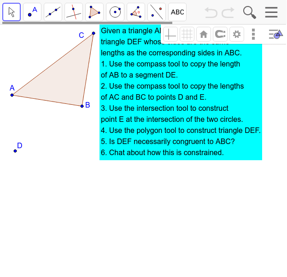This screenshot has height=277, width=287.
Task: Click the free point D
Action: pos(15,151)
